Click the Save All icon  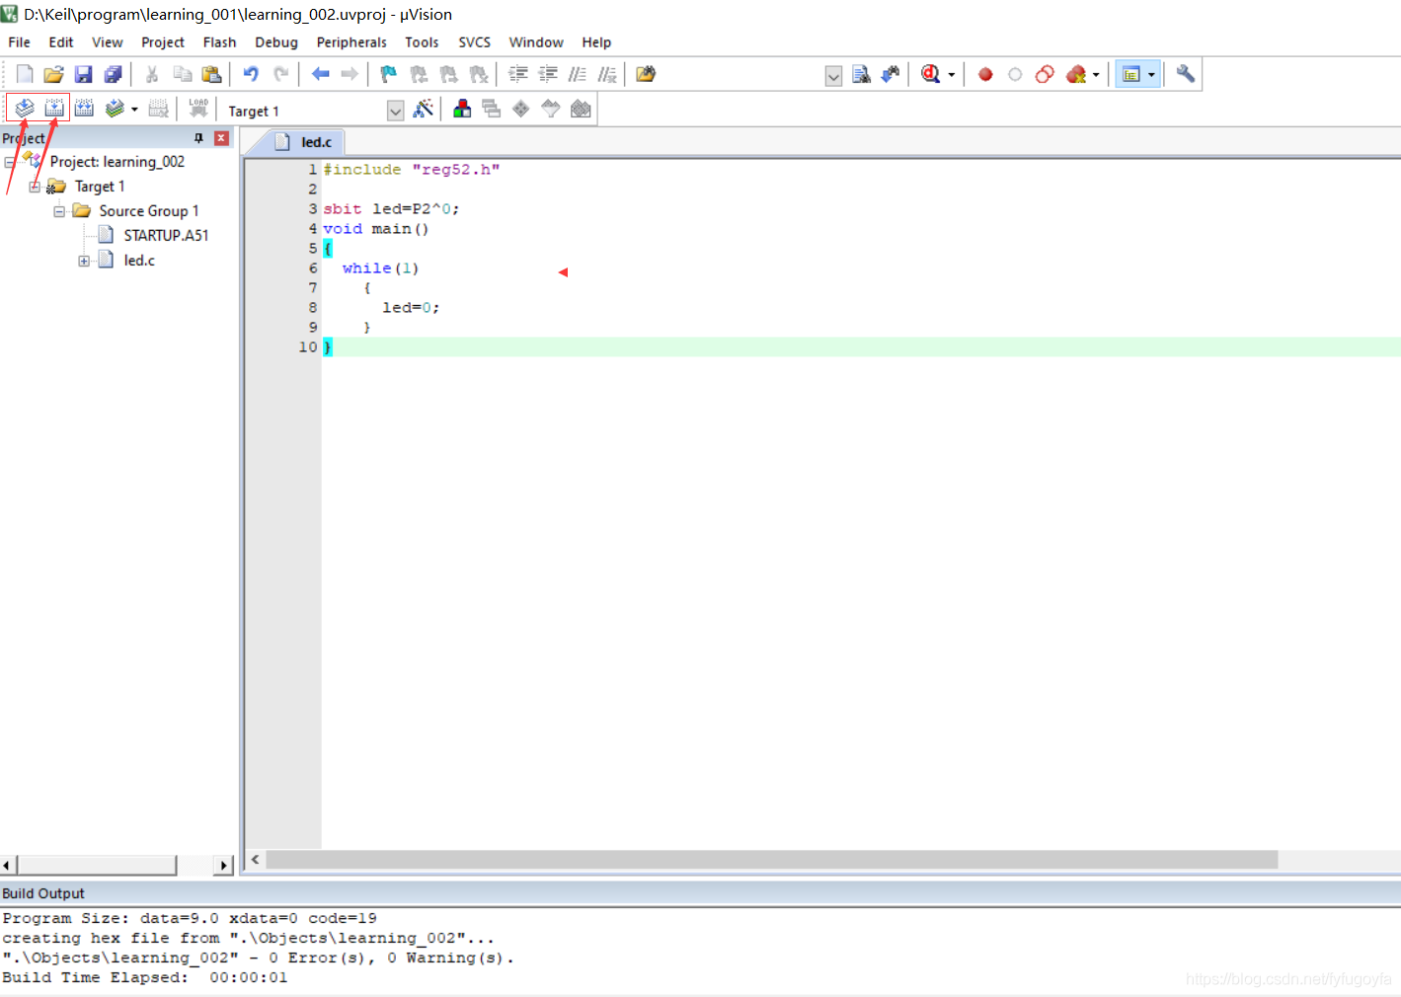click(114, 74)
